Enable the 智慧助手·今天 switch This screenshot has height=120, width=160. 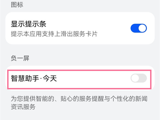tap(139, 78)
